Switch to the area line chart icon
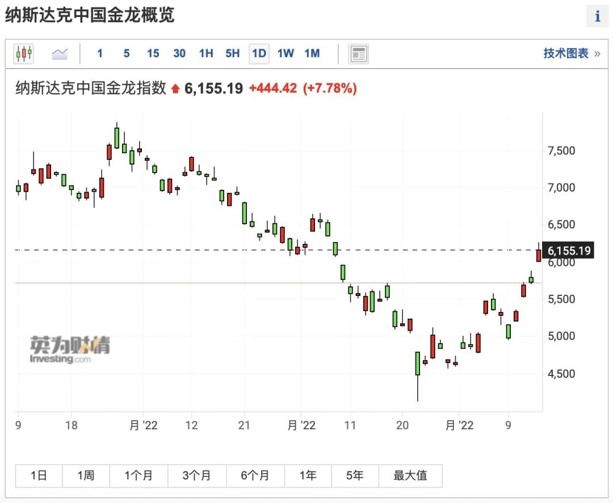Image resolution: width=613 pixels, height=503 pixels. [60, 53]
